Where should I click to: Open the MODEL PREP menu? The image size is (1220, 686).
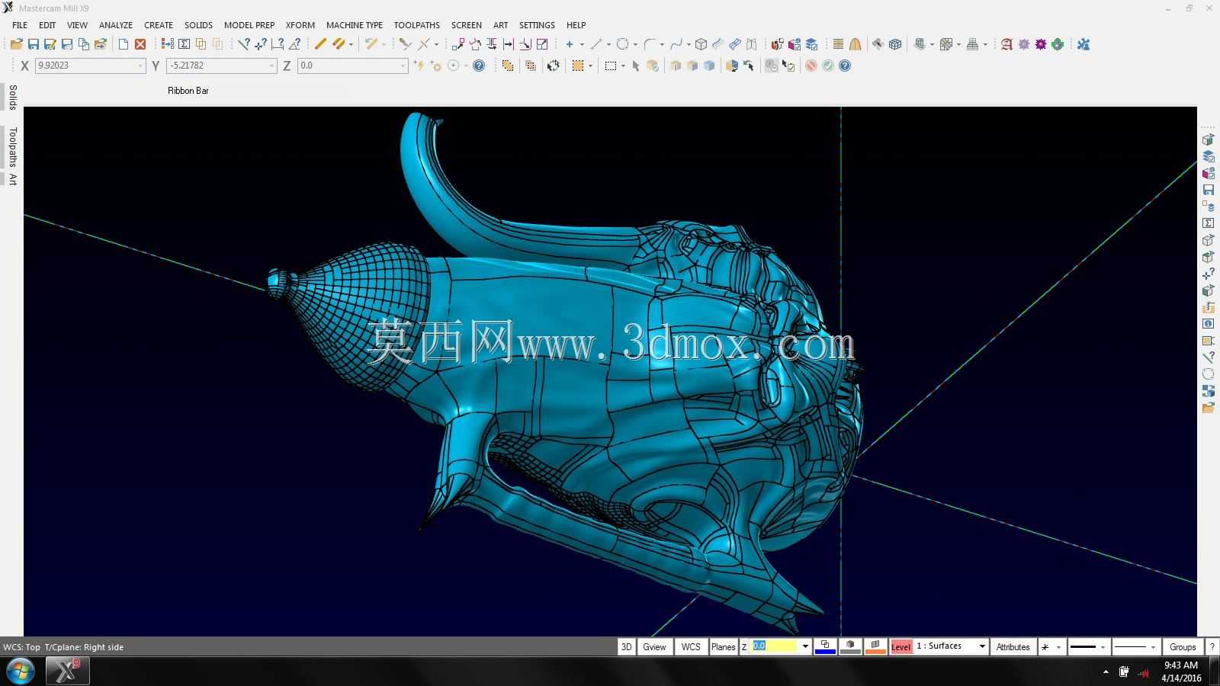tap(249, 25)
